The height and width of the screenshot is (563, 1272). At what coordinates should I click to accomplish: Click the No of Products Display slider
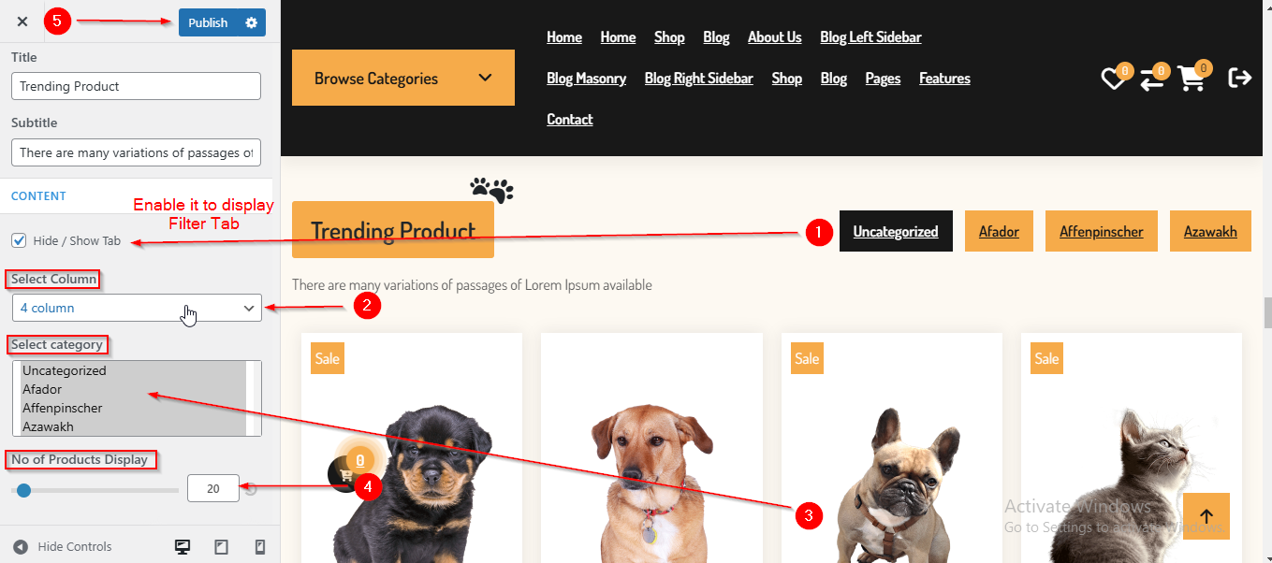[95, 490]
